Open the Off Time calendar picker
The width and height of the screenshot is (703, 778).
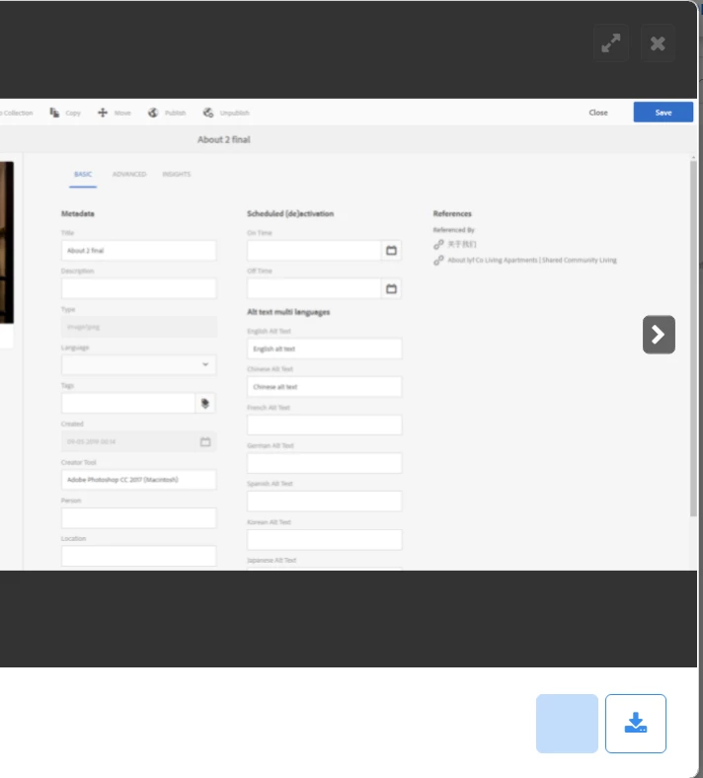tap(391, 288)
